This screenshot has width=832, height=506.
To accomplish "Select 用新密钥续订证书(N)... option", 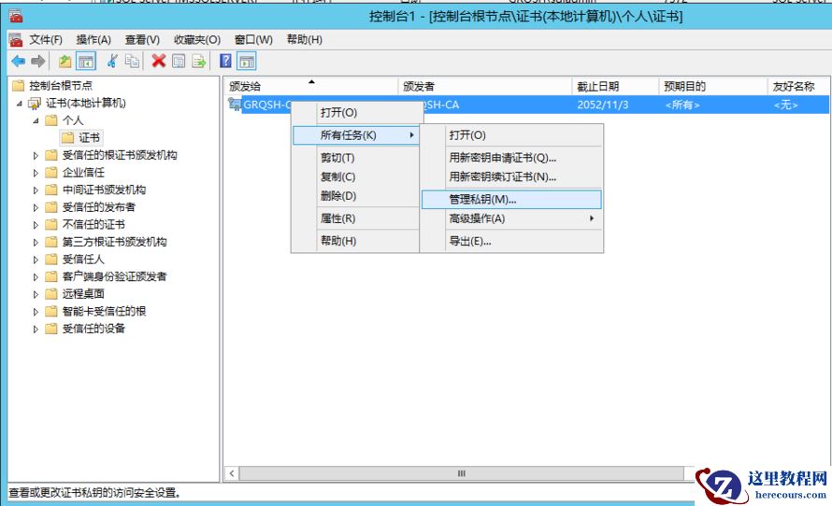I will [511, 176].
